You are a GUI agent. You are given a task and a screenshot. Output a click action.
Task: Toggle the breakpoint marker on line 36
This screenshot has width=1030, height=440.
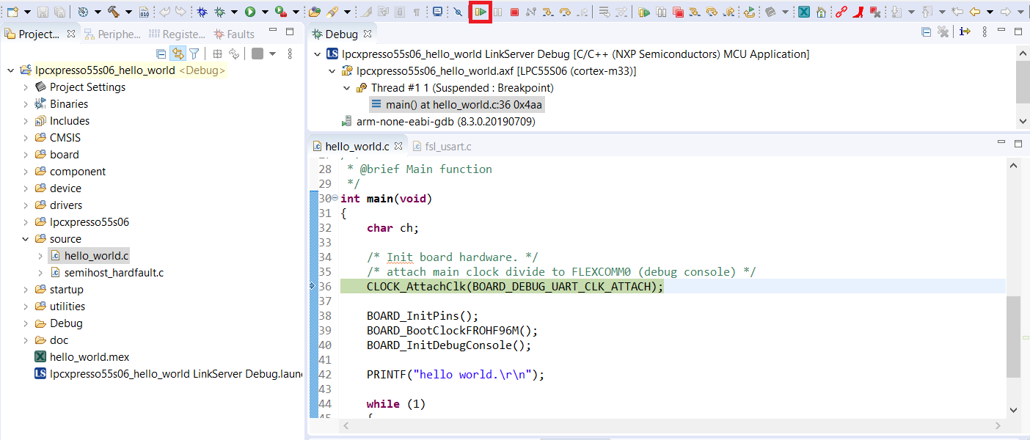313,287
